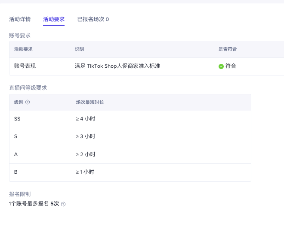Click the ≥ 3 小时 duration cell

point(85,136)
